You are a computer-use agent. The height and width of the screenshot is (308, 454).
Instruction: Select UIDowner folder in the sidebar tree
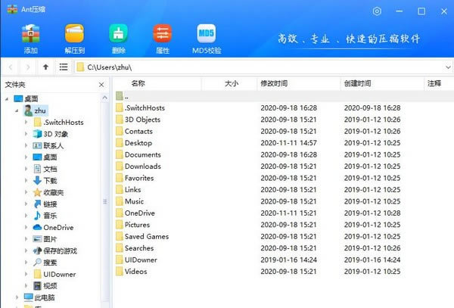coord(59,274)
